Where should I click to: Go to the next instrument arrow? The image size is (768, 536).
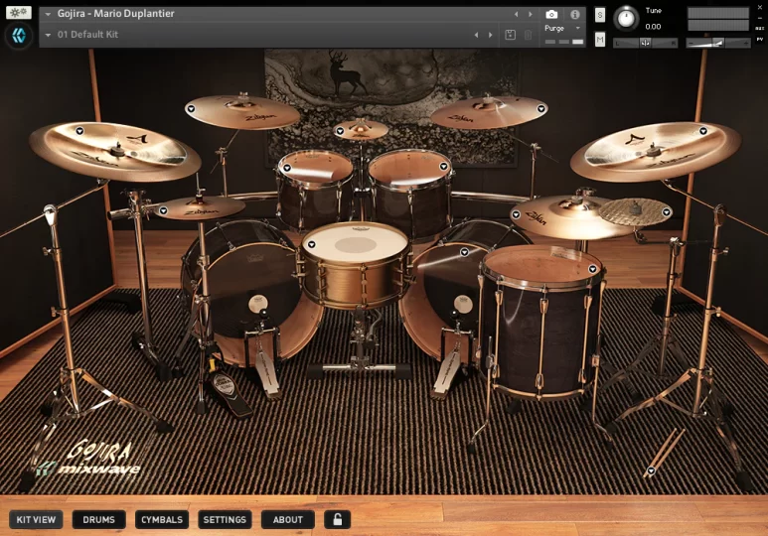(531, 15)
